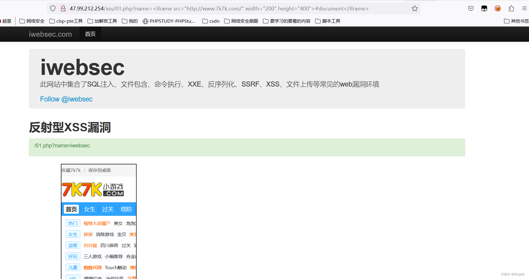
Task: Click the 7K7K.COM logo inside the iframe
Action: tap(93, 189)
